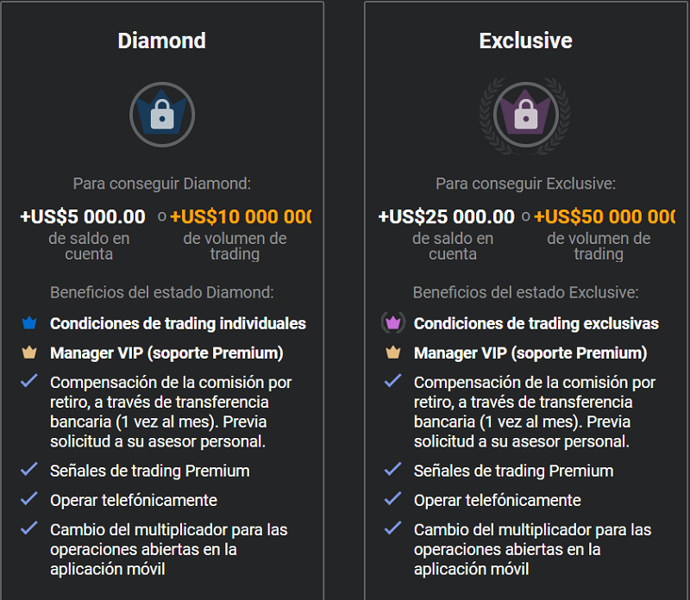Click checkmark beside Diamond Señales de trading Premium

(30, 470)
